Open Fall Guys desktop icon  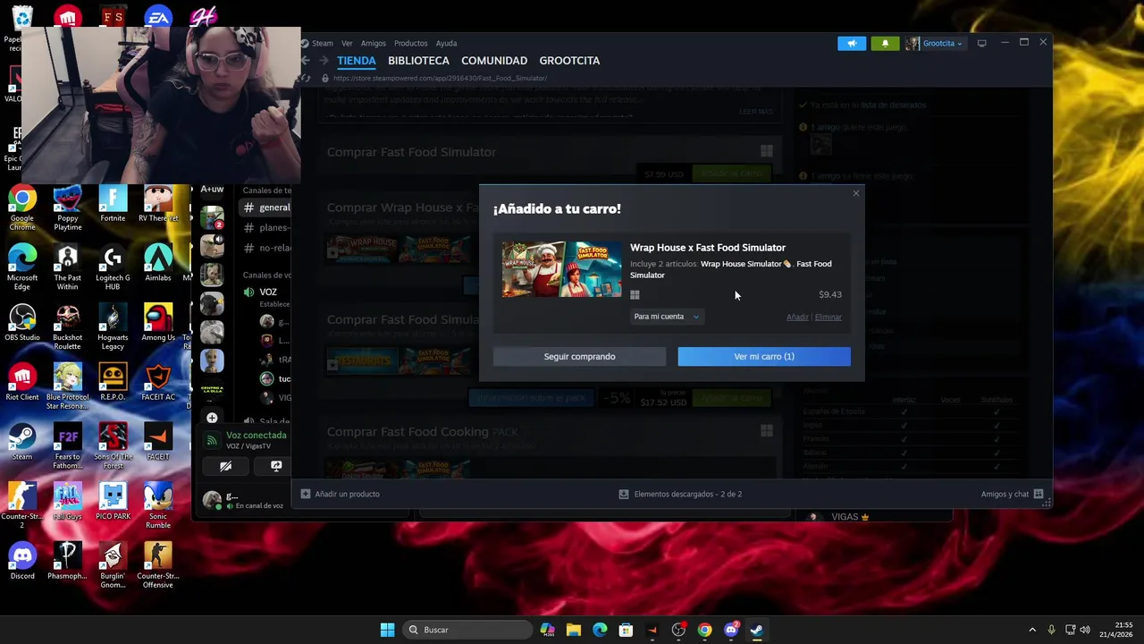click(x=67, y=502)
